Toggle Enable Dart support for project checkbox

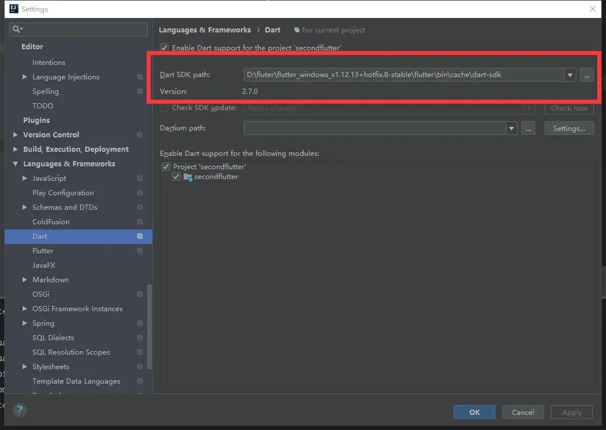[165, 48]
